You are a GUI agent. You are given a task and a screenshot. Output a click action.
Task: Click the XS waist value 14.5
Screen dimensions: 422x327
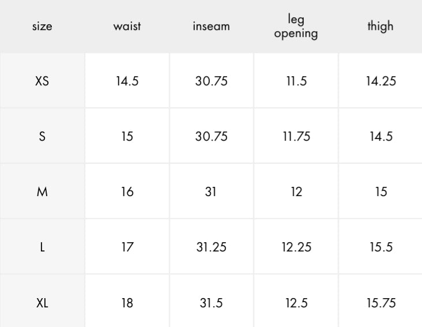[x=127, y=81]
